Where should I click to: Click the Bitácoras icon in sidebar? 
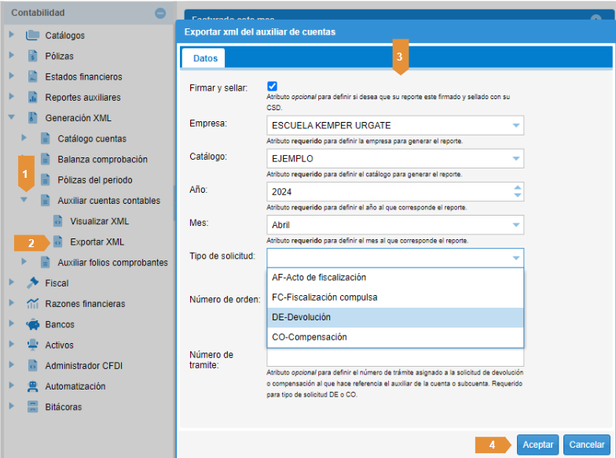(x=32, y=407)
